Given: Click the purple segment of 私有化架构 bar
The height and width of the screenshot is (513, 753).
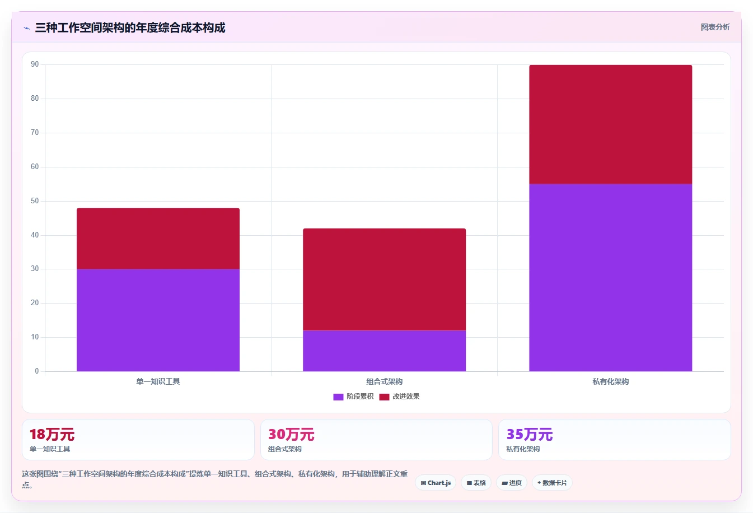Looking at the screenshot, I should click(611, 278).
